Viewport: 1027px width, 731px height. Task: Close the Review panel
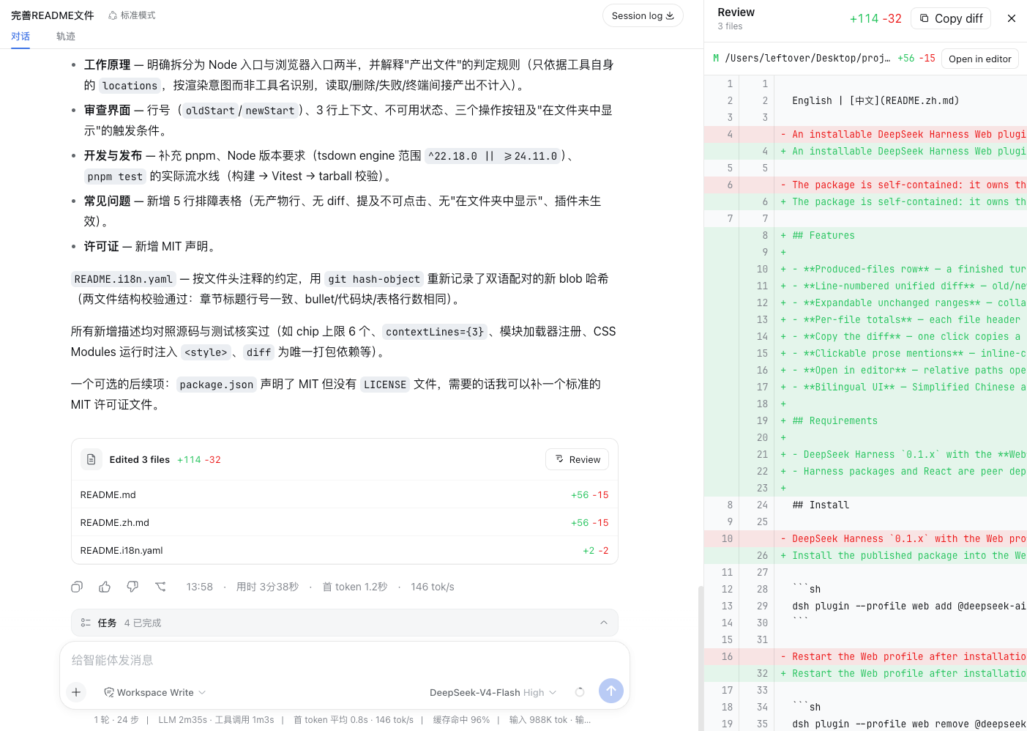1012,18
